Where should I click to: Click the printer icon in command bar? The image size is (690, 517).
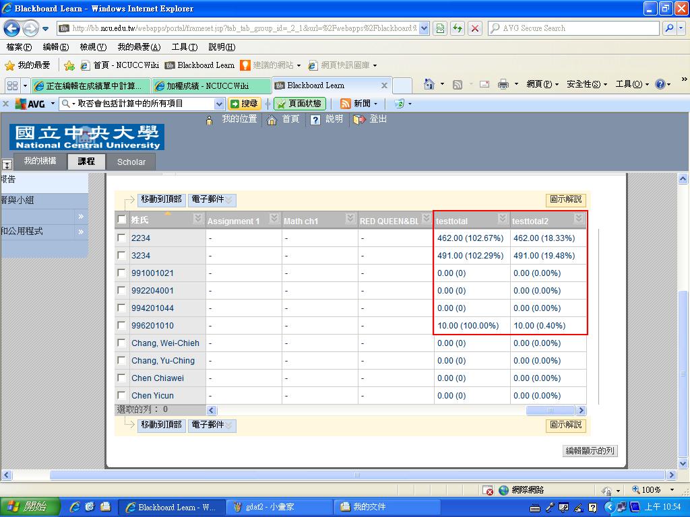pos(503,84)
